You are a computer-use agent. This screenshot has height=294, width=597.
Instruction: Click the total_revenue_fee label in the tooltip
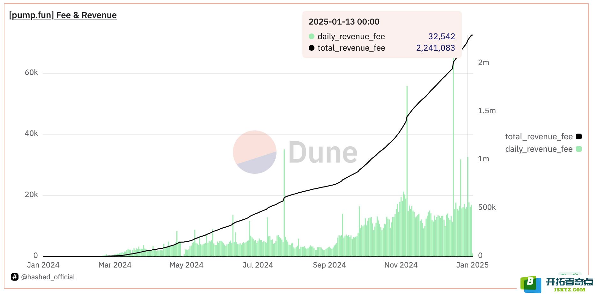[351, 48]
